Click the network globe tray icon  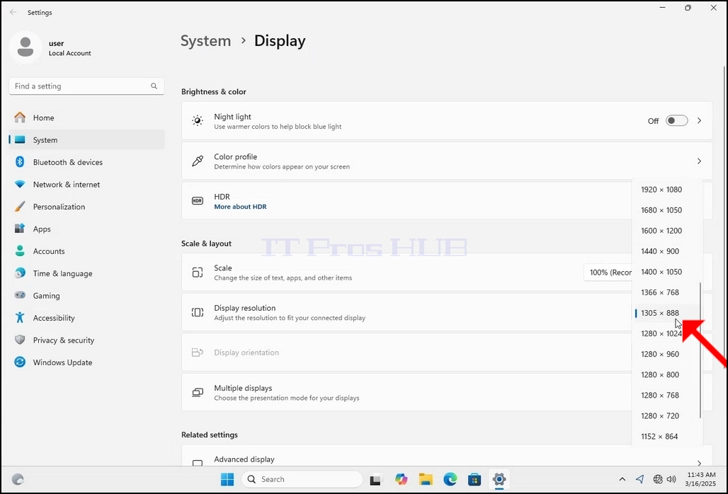tap(658, 479)
